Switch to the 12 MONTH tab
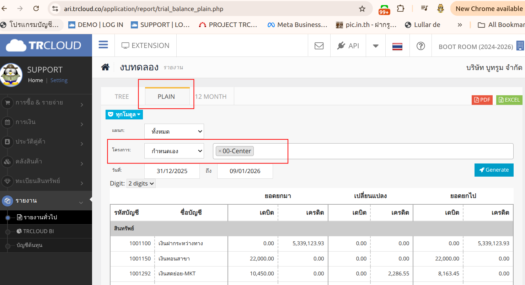525x285 pixels. (210, 97)
